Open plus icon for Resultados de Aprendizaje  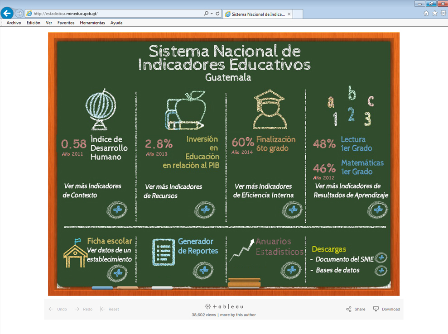pos(377,210)
